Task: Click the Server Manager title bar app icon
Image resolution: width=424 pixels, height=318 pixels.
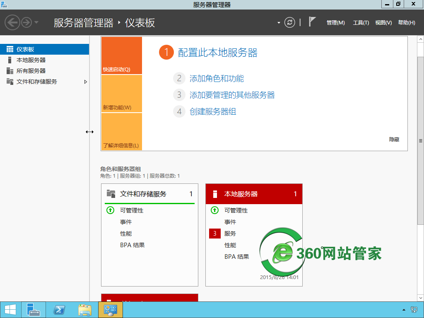Action: 4,4
